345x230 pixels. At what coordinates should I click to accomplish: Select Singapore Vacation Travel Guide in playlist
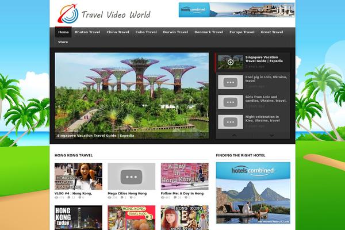[264, 59]
